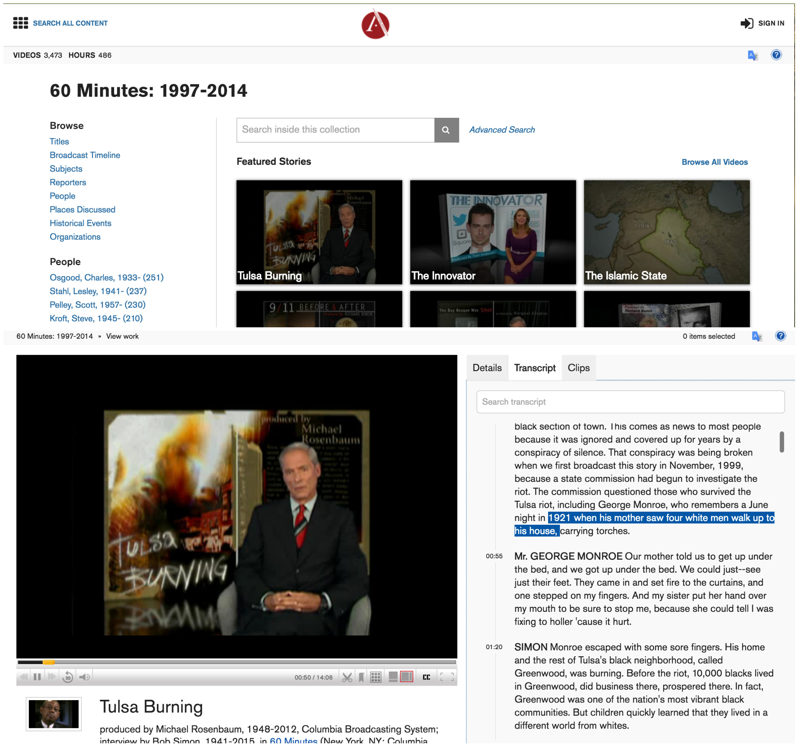798x750 pixels.
Task: Open The Day Reagan Was Shot thumbnail
Action: click(x=493, y=309)
